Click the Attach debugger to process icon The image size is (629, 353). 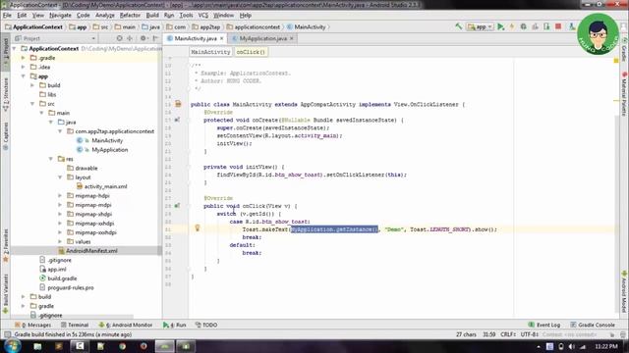(546, 26)
